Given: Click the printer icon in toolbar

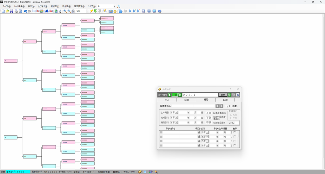Looking at the screenshot, I should click(16, 11).
